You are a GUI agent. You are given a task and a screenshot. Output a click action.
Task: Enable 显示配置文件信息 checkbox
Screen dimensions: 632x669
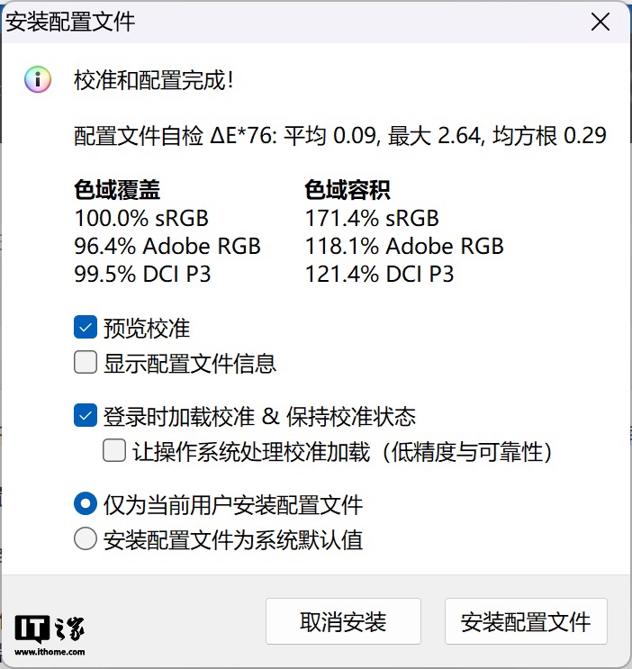point(86,363)
